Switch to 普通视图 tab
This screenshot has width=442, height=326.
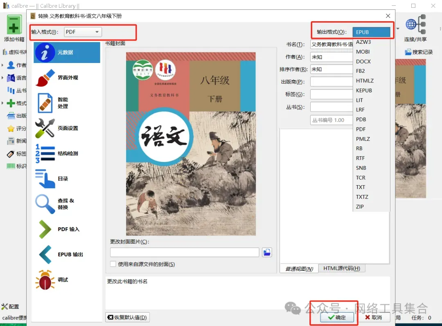(x=299, y=269)
